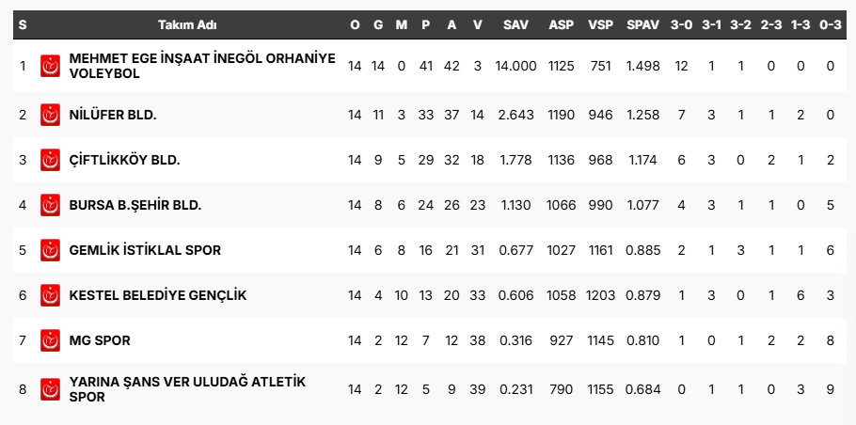Click the Mehmet Ege İnşaat İnegöl Orhaniye team logo
The height and width of the screenshot is (425, 856).
[50, 66]
